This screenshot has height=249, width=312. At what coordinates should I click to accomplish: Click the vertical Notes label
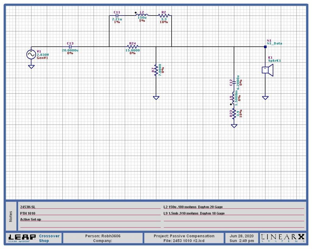(x=11, y=216)
